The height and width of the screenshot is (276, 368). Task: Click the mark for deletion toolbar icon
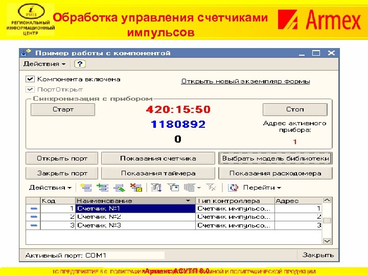pos(136,188)
